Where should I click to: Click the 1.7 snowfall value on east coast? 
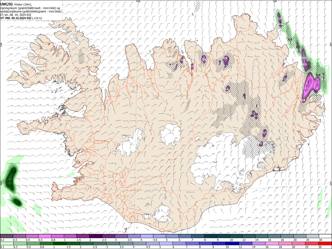click(308, 84)
